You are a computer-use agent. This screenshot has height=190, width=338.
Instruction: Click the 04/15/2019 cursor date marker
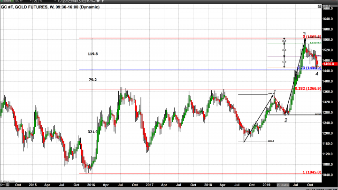click(x=283, y=185)
